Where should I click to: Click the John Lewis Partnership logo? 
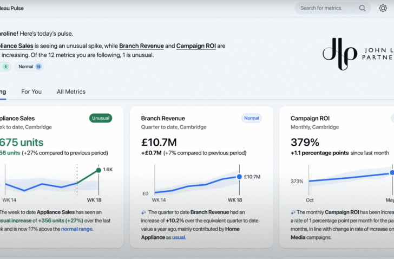358,54
